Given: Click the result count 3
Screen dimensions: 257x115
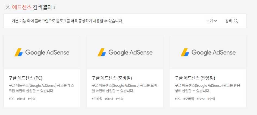Looking at the screenshot, I should 54,8.
